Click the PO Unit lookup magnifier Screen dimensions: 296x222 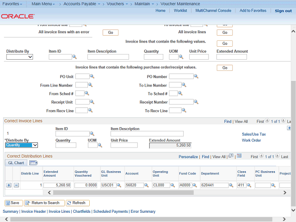pos(92,77)
